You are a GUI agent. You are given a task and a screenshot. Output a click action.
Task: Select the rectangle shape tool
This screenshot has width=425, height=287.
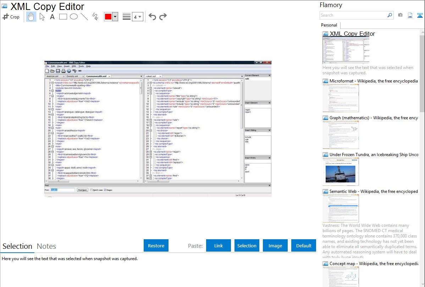63,17
